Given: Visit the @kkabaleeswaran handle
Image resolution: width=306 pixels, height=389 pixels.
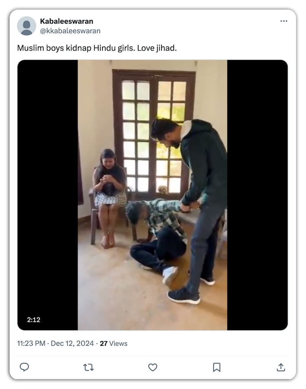Looking at the screenshot, I should (70, 31).
